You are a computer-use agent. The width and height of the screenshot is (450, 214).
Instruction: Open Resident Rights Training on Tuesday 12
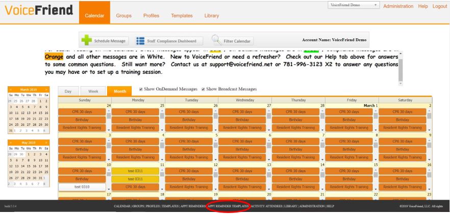[189, 187]
